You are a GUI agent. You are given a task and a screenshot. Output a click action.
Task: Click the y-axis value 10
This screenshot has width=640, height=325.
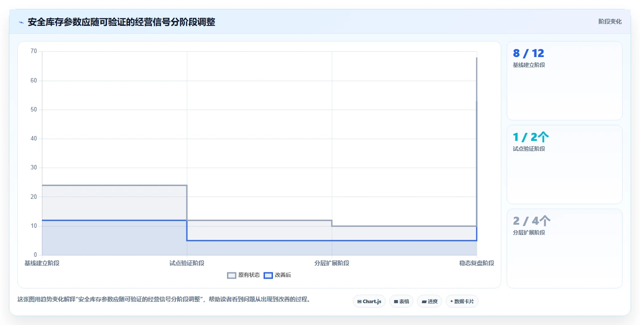pos(34,226)
